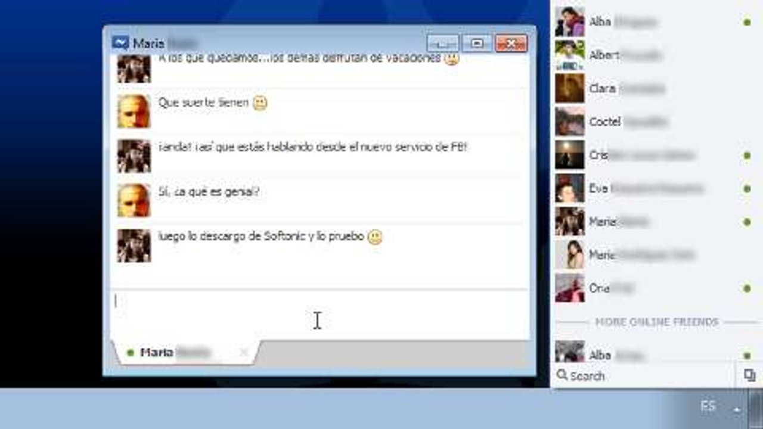
Task: Open the ES language indicator in taskbar
Action: [708, 407]
